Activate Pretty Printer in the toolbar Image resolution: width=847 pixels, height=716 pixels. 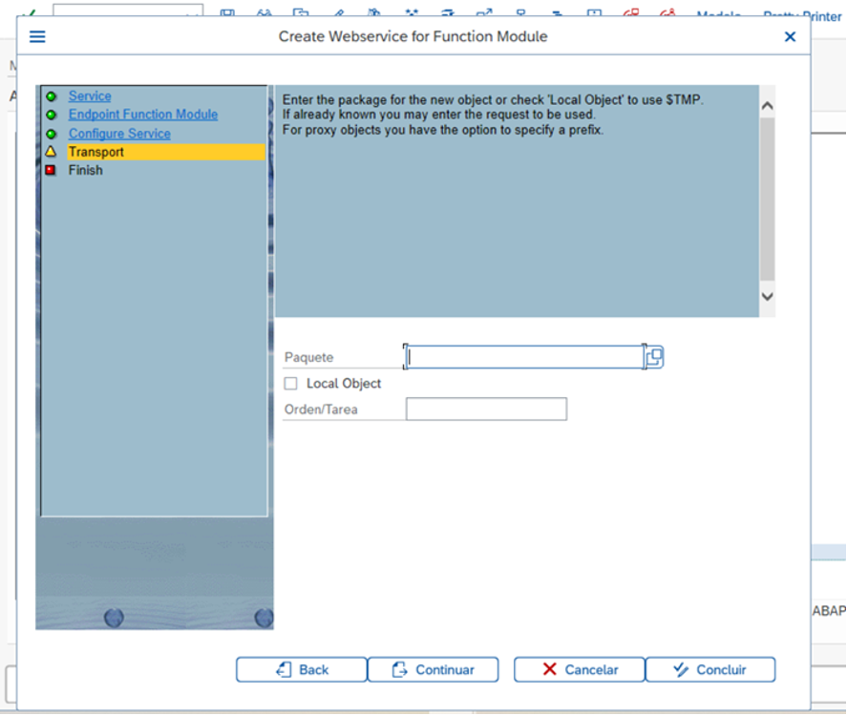point(800,16)
